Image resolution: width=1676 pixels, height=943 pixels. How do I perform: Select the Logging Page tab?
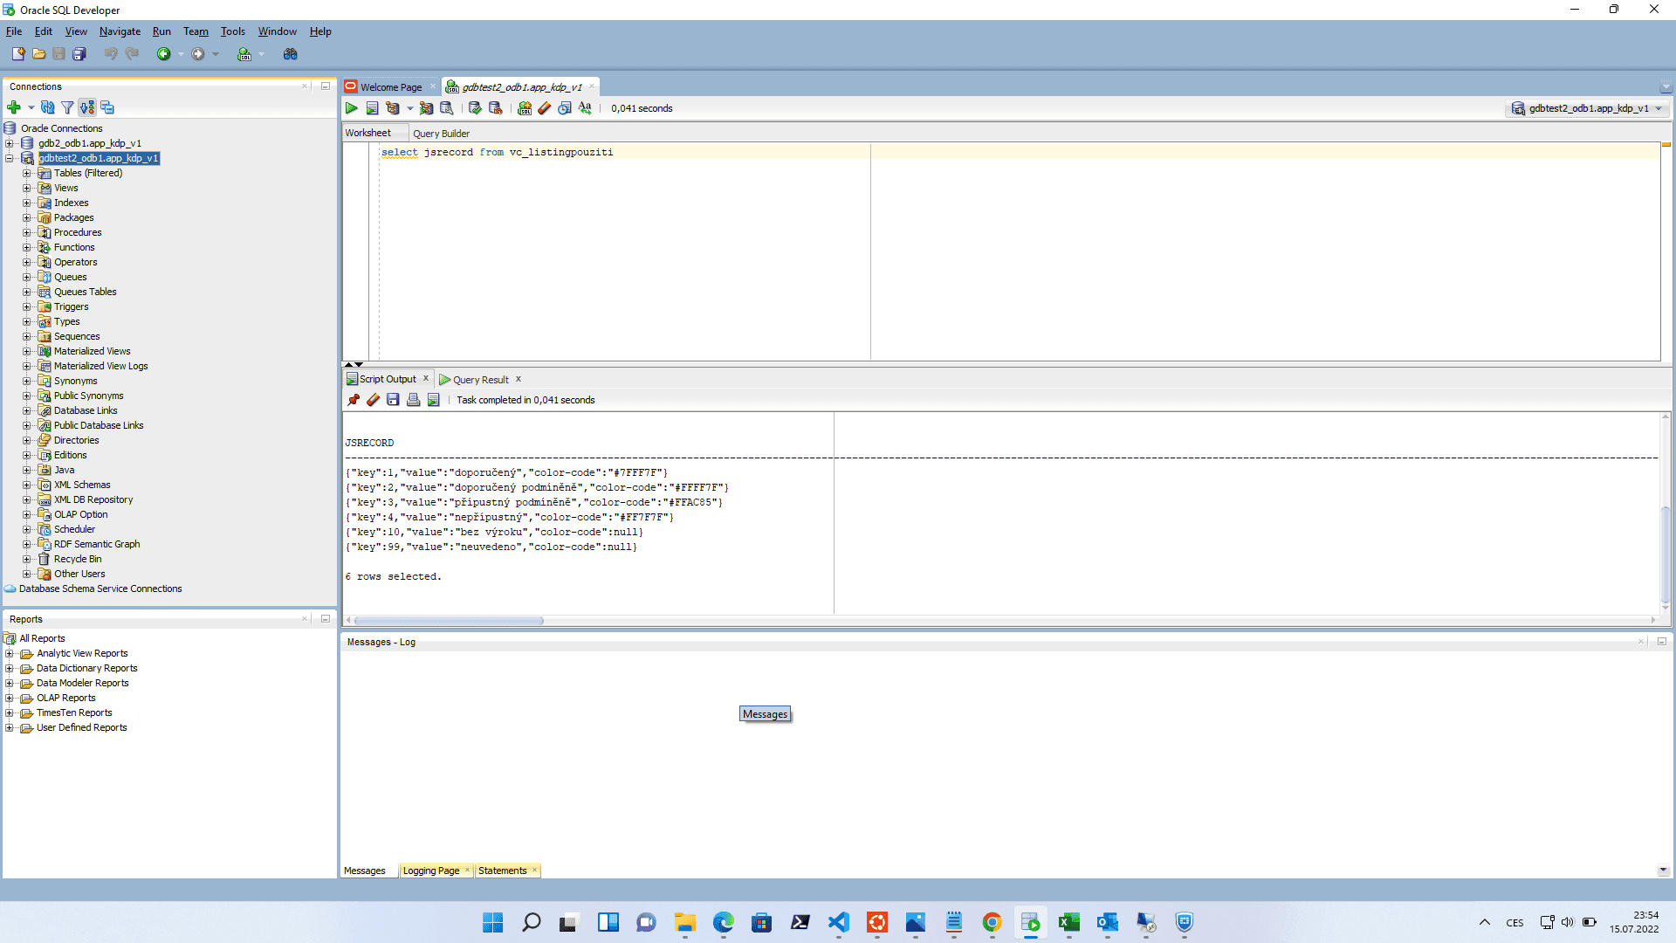pyautogui.click(x=430, y=871)
